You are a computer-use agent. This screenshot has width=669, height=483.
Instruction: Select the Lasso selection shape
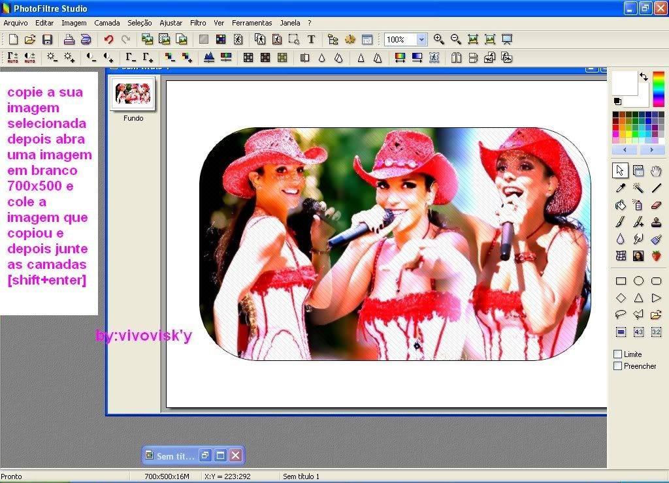pyautogui.click(x=621, y=315)
